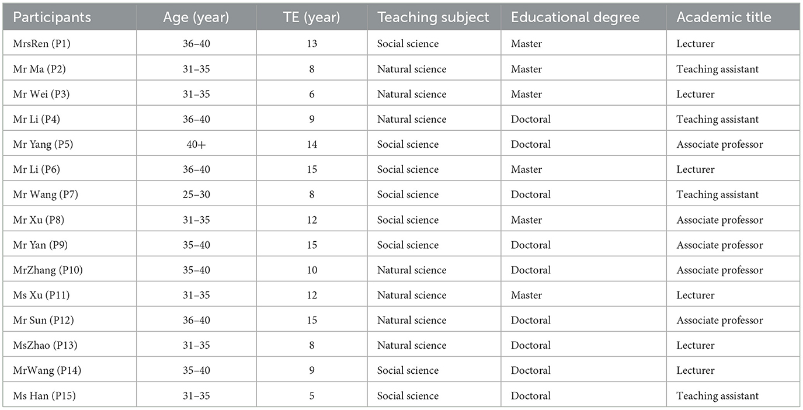The height and width of the screenshot is (410, 803).
Task: Click the TE (year) header cell
Action: click(x=311, y=17)
